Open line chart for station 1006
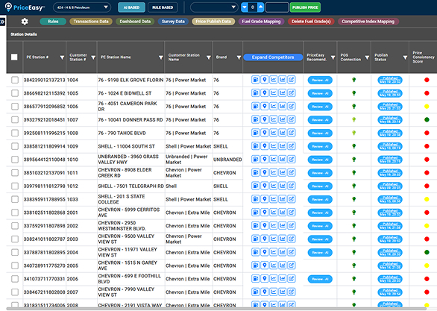This screenshot has width=437, height=311. [x=274, y=107]
